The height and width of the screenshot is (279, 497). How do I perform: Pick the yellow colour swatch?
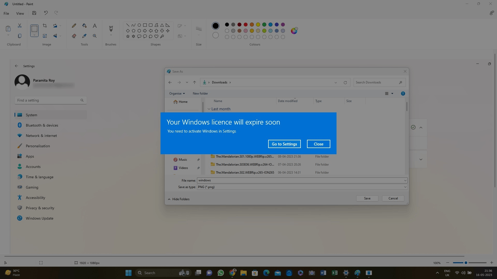[258, 25]
